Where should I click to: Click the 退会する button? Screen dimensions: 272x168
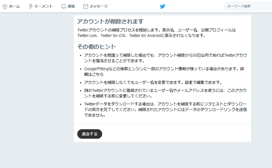coord(90,134)
